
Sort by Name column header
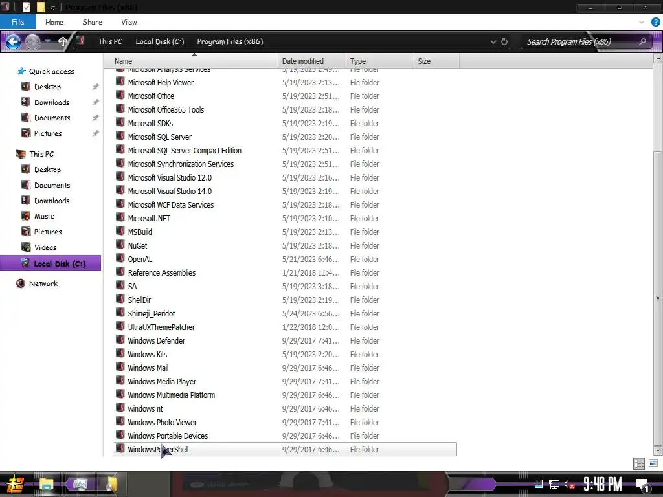(191, 61)
